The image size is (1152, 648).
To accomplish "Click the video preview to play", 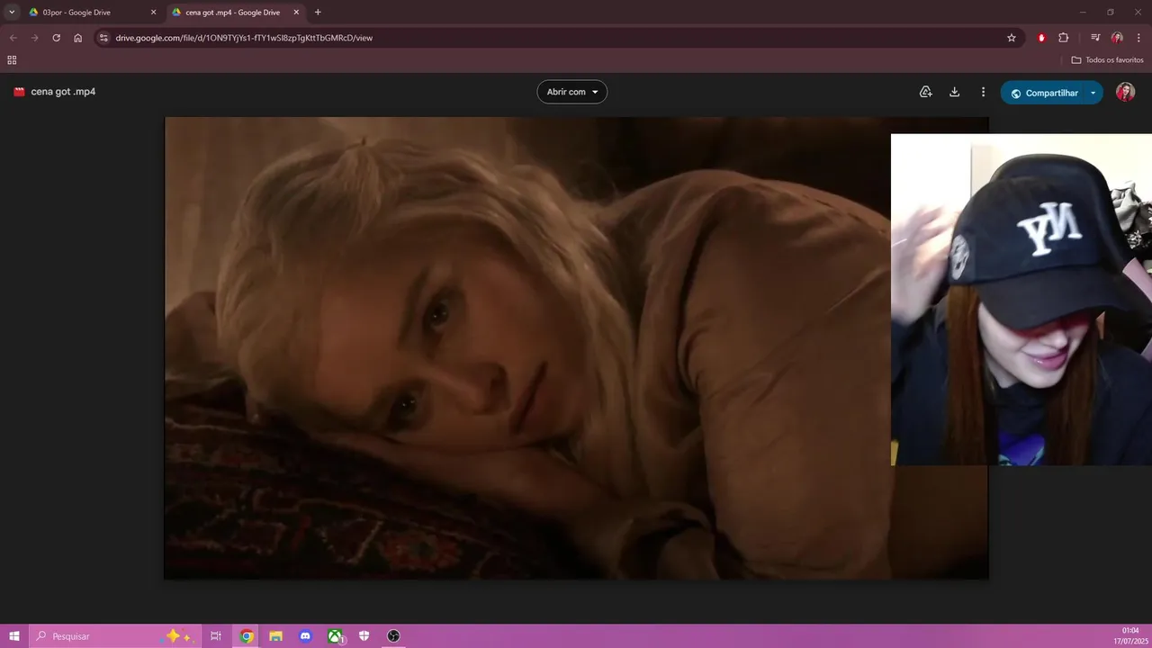I will pyautogui.click(x=576, y=348).
